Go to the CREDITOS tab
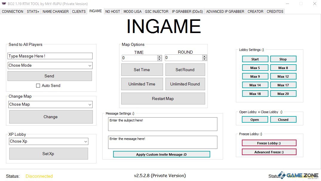 (275, 12)
